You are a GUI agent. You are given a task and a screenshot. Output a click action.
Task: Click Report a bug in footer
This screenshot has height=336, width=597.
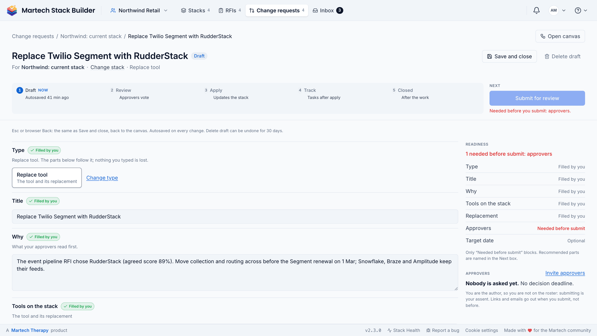coord(443,330)
